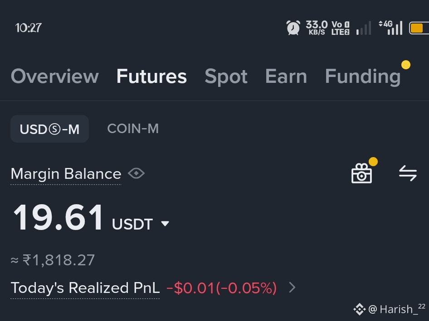Tap the 4G signal strength icon
The height and width of the screenshot is (321, 429).
tap(390, 28)
